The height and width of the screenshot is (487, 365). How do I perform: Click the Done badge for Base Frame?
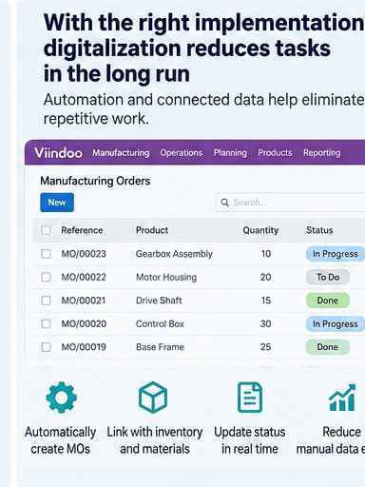[x=328, y=347]
